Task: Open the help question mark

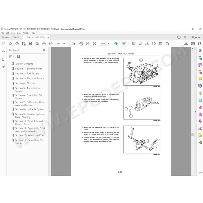Action: (x=179, y=37)
